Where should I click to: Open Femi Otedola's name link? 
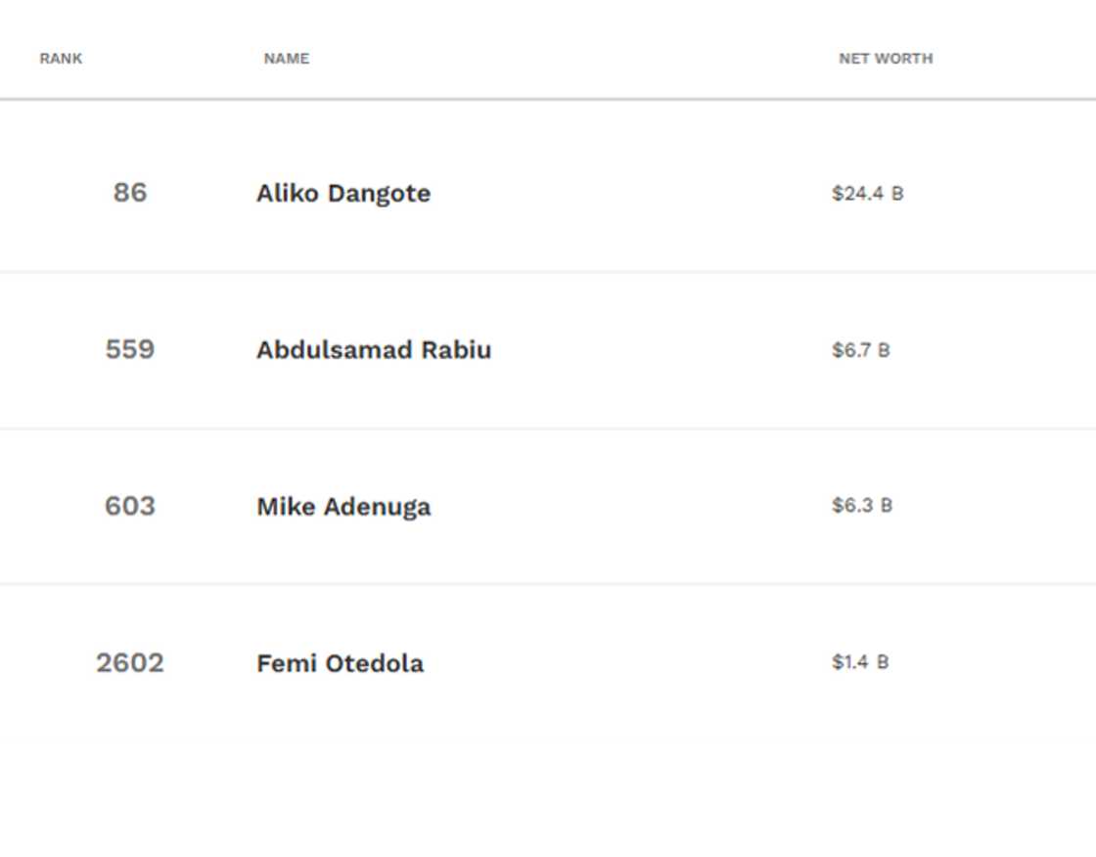click(x=340, y=663)
